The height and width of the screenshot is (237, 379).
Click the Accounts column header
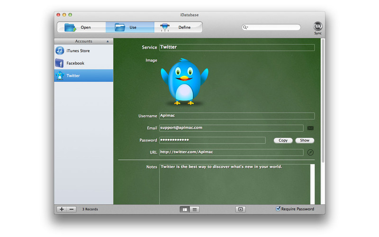[84, 41]
